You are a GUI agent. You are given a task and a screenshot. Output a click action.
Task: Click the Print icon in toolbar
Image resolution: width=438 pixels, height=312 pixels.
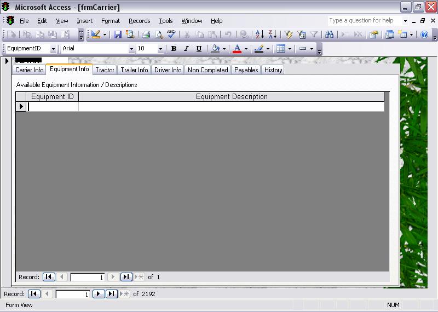[146, 34]
